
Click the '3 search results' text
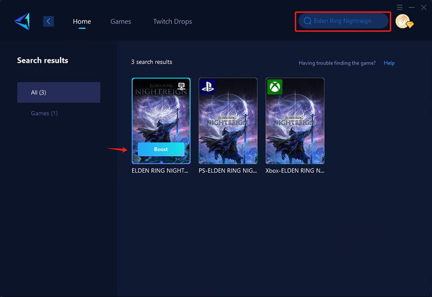click(152, 62)
